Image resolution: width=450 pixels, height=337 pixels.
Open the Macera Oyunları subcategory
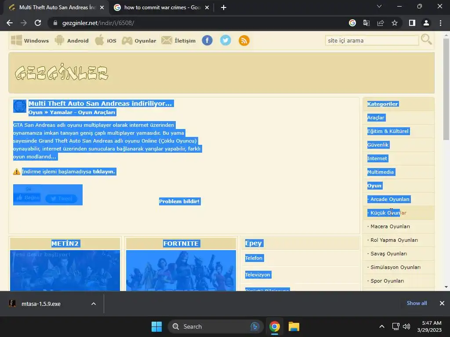390,226
